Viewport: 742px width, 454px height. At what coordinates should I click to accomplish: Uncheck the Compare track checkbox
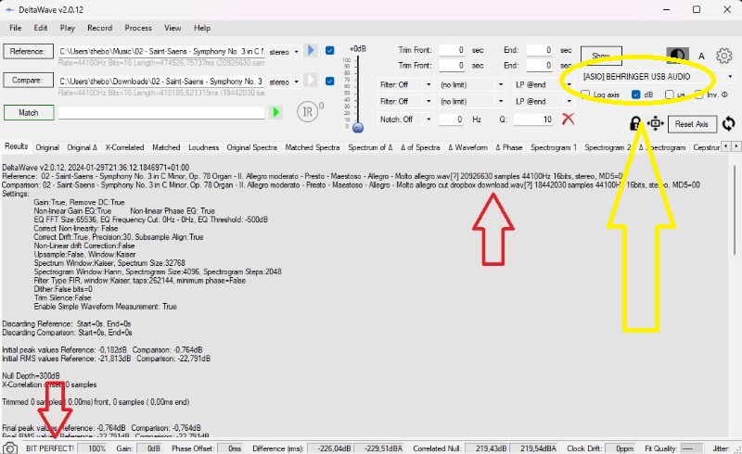tap(330, 81)
